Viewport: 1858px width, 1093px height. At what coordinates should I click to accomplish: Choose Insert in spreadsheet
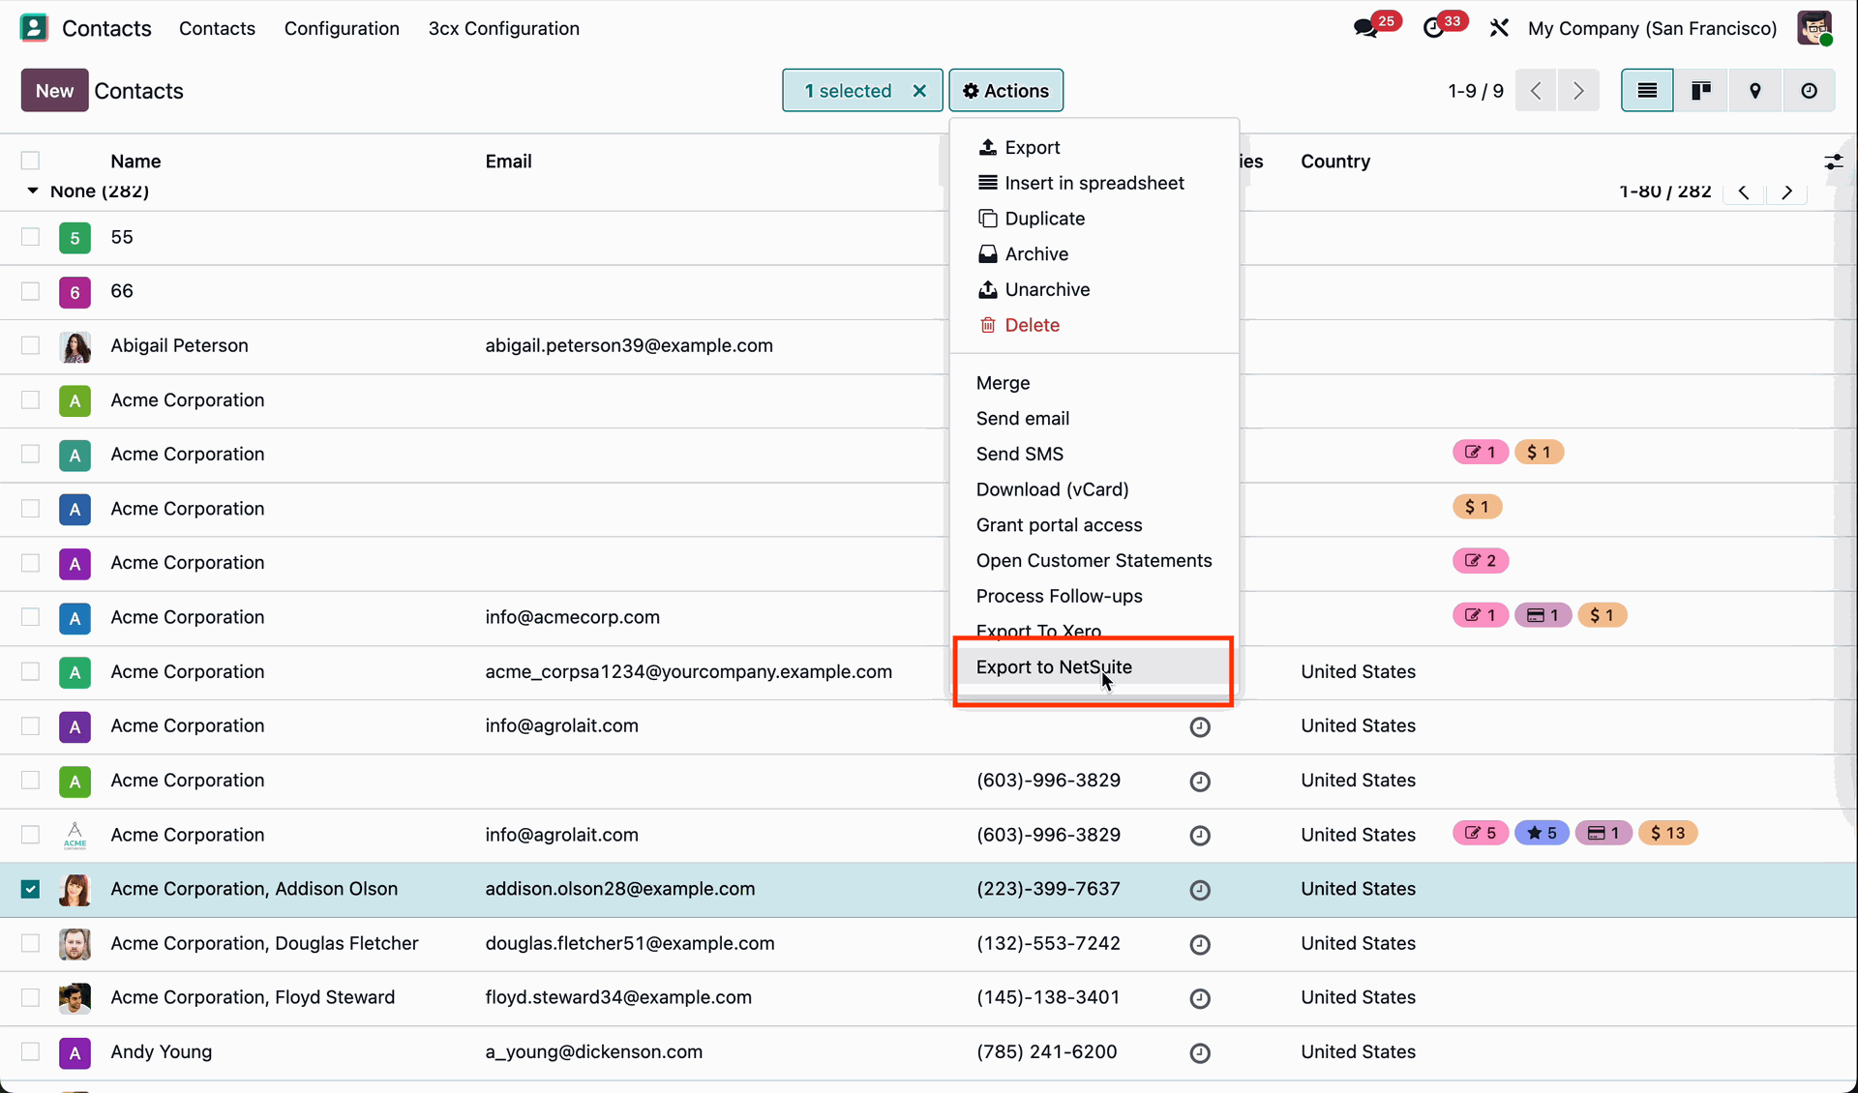pos(1094,183)
